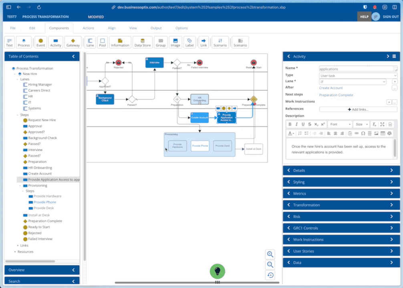
Task: Choose the Pool component tool
Action: click(x=103, y=42)
